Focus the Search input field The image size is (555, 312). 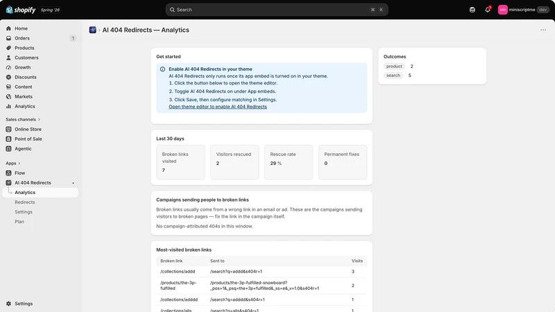click(x=277, y=10)
